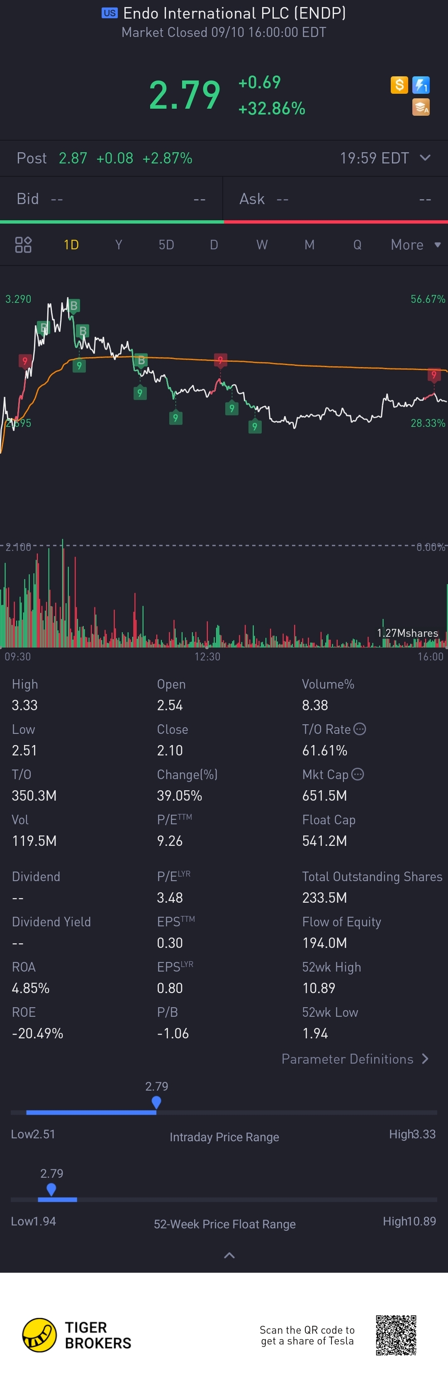Viewport: 448px width, 1398px height.
Task: Tap the Mkt Cap value 651.5M
Action: point(324,796)
